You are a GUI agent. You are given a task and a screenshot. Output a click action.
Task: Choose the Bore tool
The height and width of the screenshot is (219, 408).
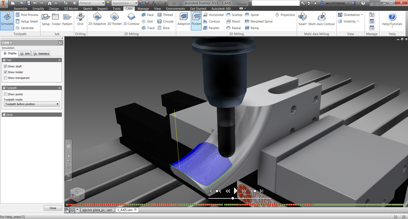pyautogui.click(x=164, y=28)
